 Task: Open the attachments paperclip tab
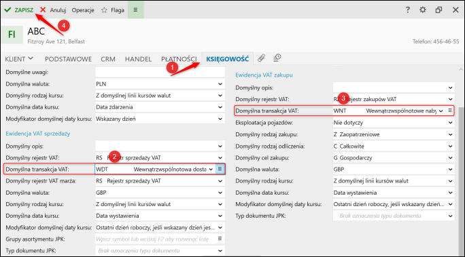pyautogui.click(x=261, y=58)
